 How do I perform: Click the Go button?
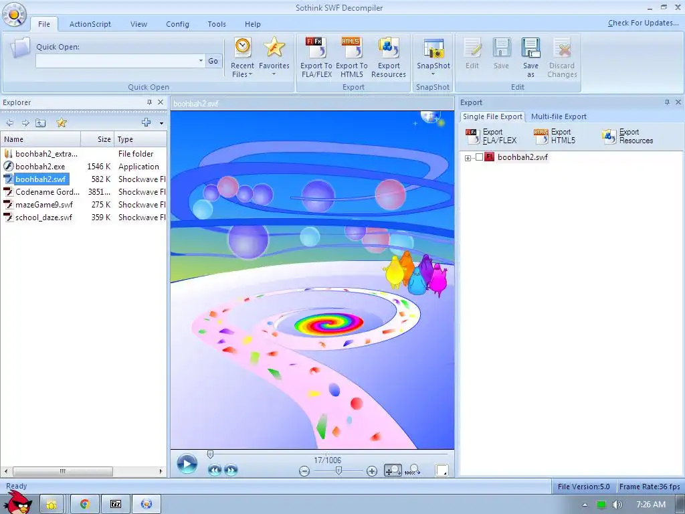(213, 61)
